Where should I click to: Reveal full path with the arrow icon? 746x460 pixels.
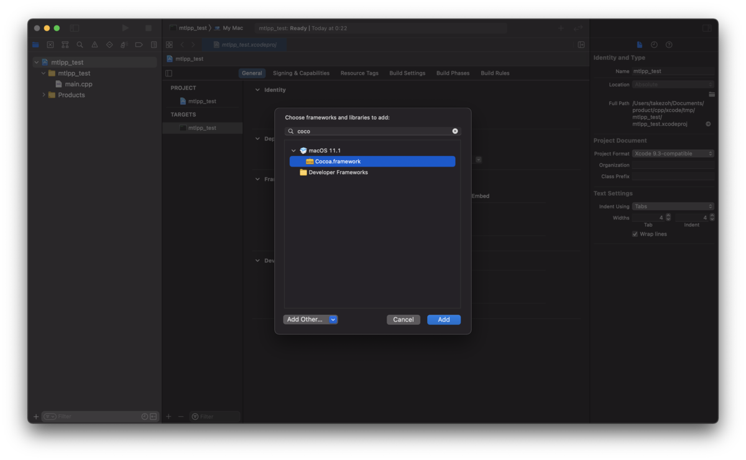(x=708, y=124)
